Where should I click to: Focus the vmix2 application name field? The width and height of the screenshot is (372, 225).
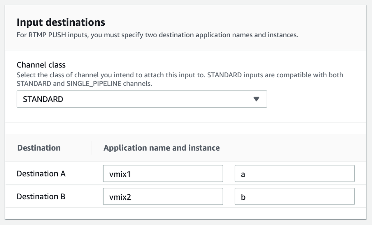pyautogui.click(x=163, y=196)
